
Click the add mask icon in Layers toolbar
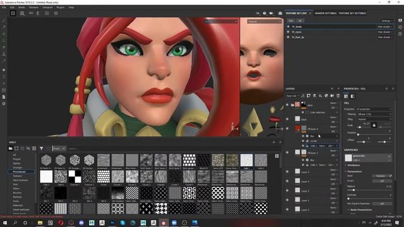tap(309, 96)
